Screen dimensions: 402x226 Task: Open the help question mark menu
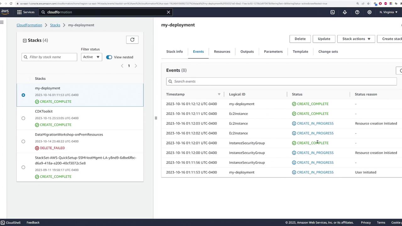(357, 12)
